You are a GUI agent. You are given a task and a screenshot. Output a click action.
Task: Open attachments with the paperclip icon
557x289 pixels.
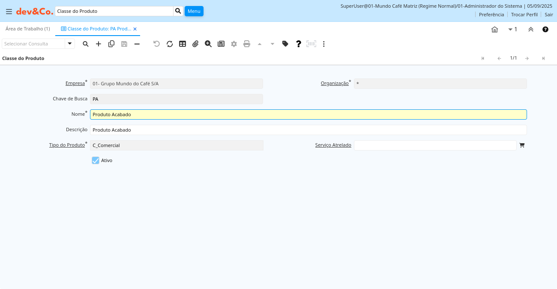tap(195, 44)
